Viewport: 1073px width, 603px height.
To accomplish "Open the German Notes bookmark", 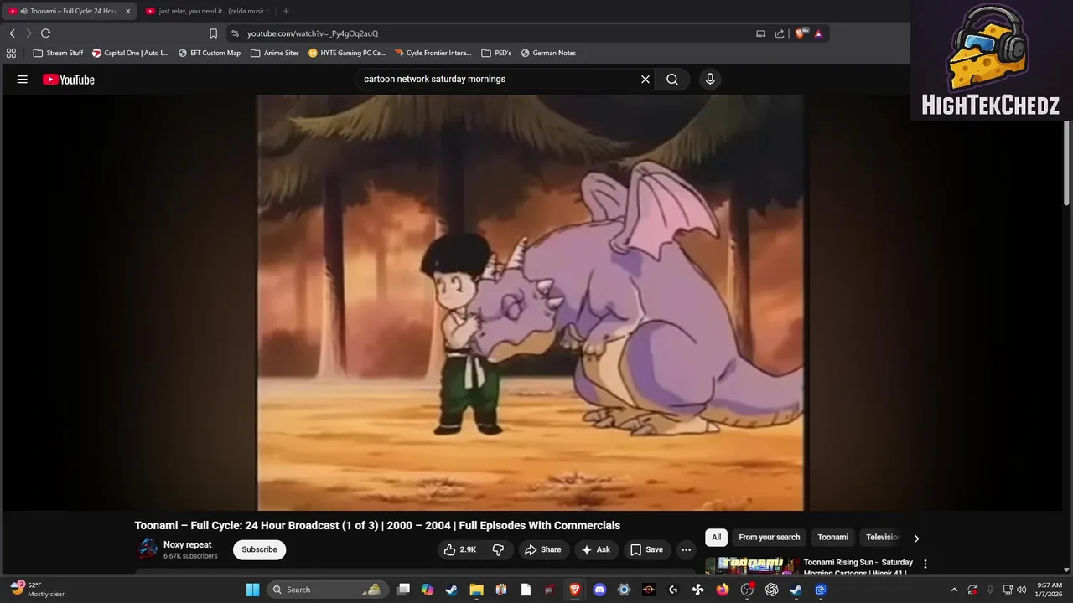I will [x=548, y=53].
